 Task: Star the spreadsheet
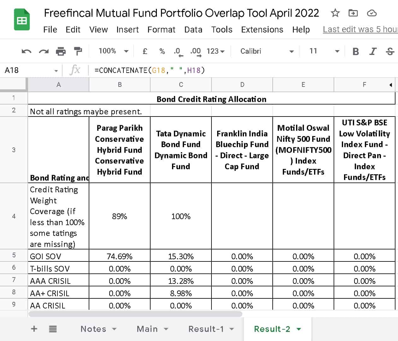pyautogui.click(x=335, y=13)
